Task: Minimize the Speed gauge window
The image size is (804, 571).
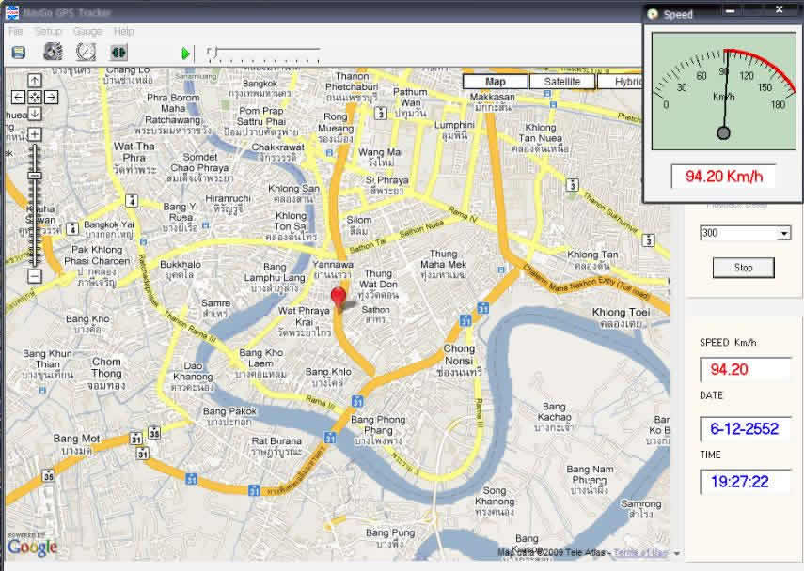Action: (x=732, y=10)
